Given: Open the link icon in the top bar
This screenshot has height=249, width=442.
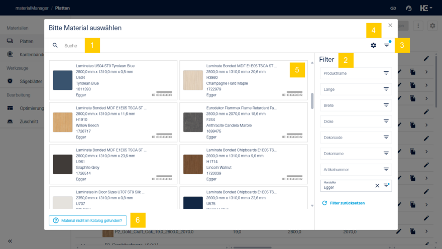Looking at the screenshot, I should click(393, 8).
